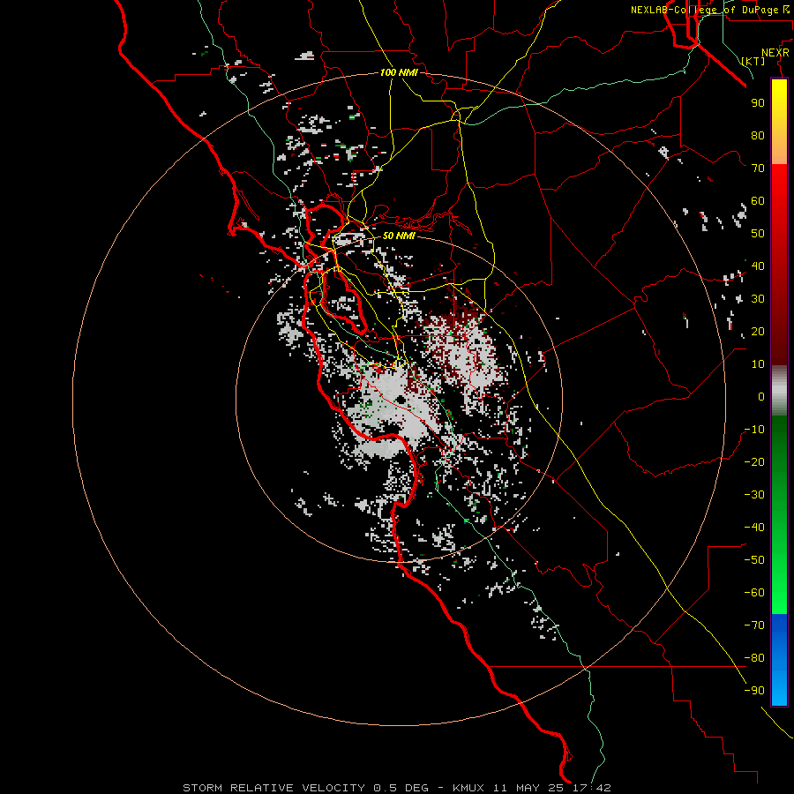Click the "-80" value on velocity scale

click(x=754, y=658)
